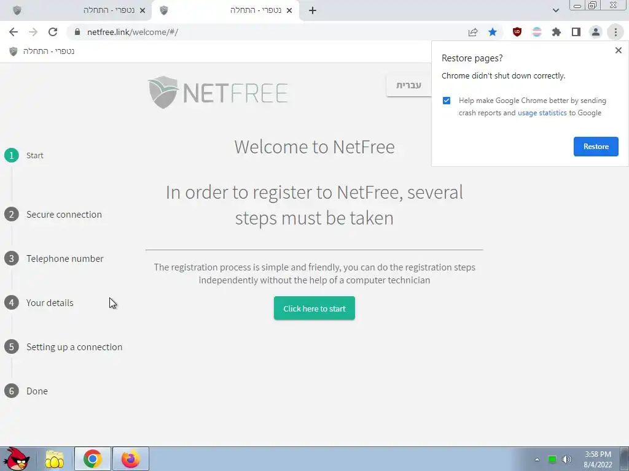629x471 pixels.
Task: Click the Telephone number step label
Action: pos(65,259)
